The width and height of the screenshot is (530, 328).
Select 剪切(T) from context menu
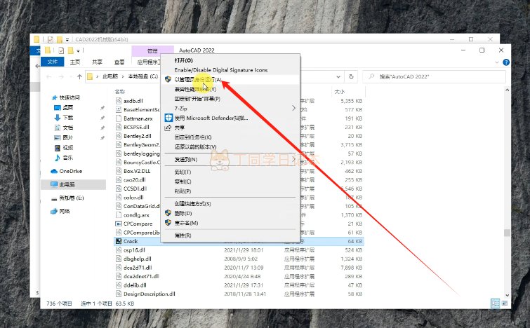click(183, 172)
